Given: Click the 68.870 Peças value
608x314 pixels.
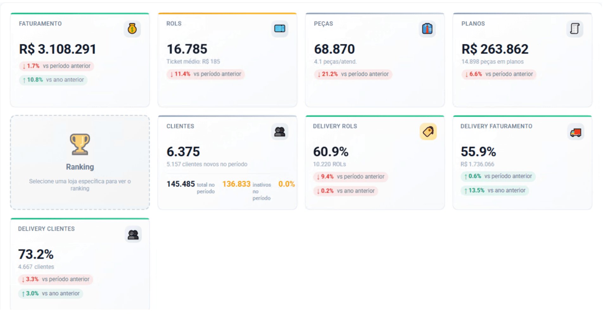Looking at the screenshot, I should (334, 49).
